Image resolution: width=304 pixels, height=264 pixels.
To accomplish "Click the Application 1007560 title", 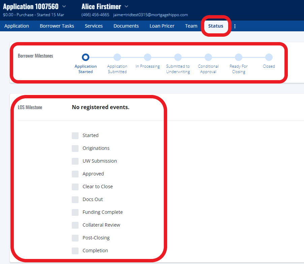I will click(31, 7).
